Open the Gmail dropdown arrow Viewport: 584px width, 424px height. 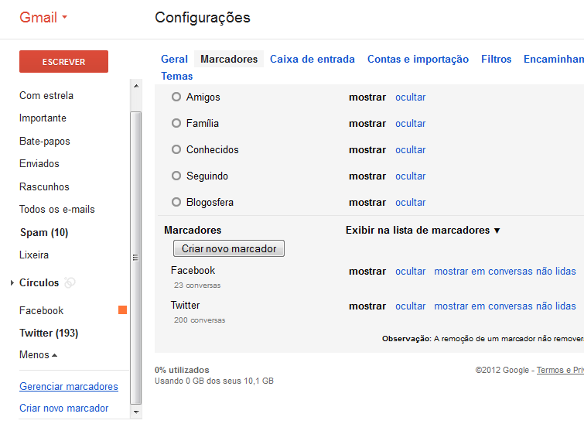pos(64,17)
